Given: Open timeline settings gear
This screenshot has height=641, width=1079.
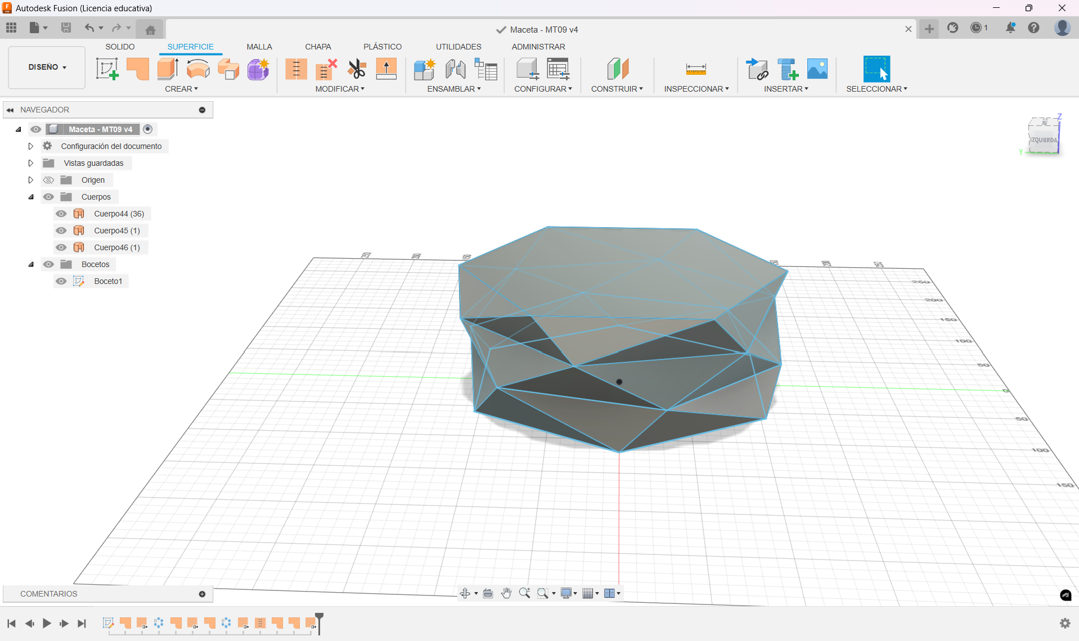Looking at the screenshot, I should coord(1065,623).
